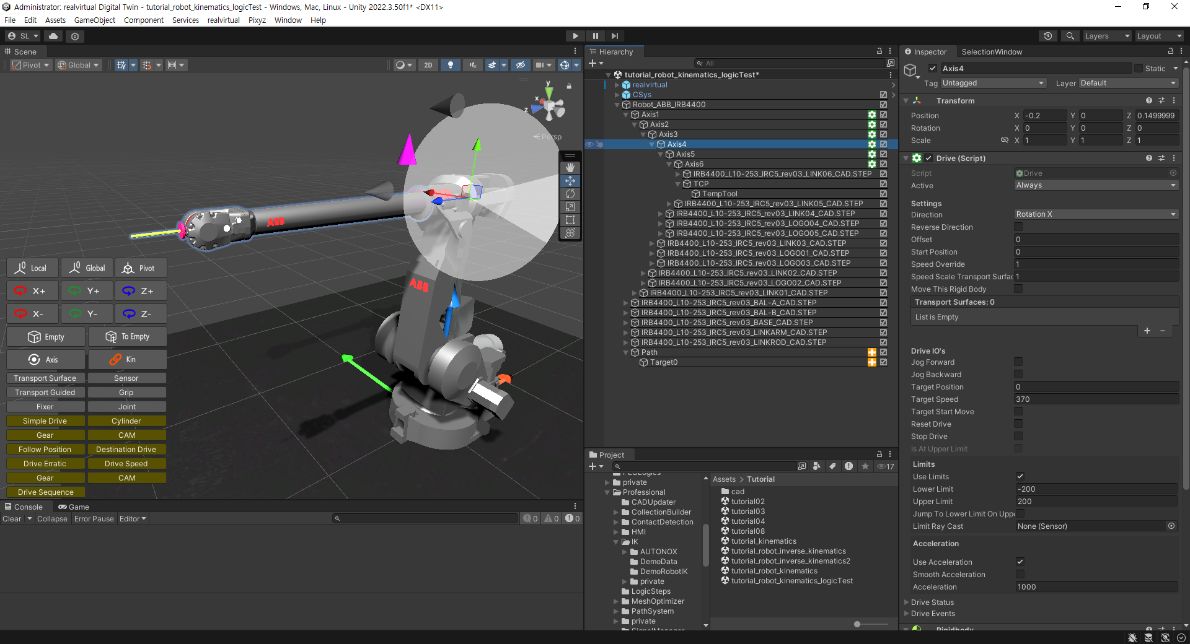Viewport: 1190px width, 644px height.
Task: Start Play mode with play button
Action: tap(575, 36)
